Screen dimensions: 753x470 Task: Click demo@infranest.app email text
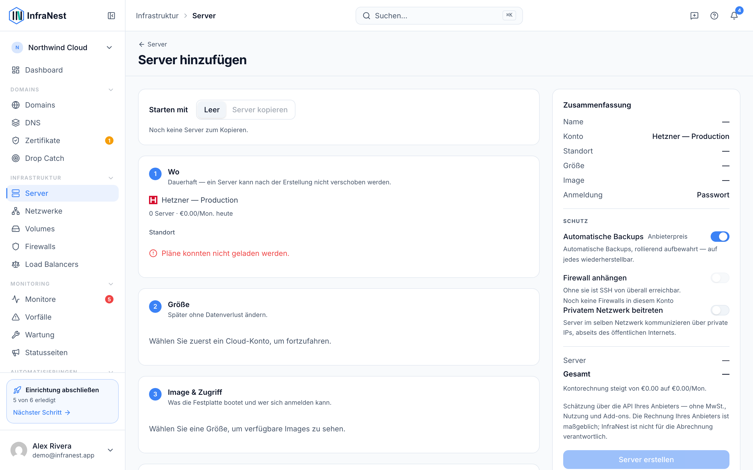(63, 455)
